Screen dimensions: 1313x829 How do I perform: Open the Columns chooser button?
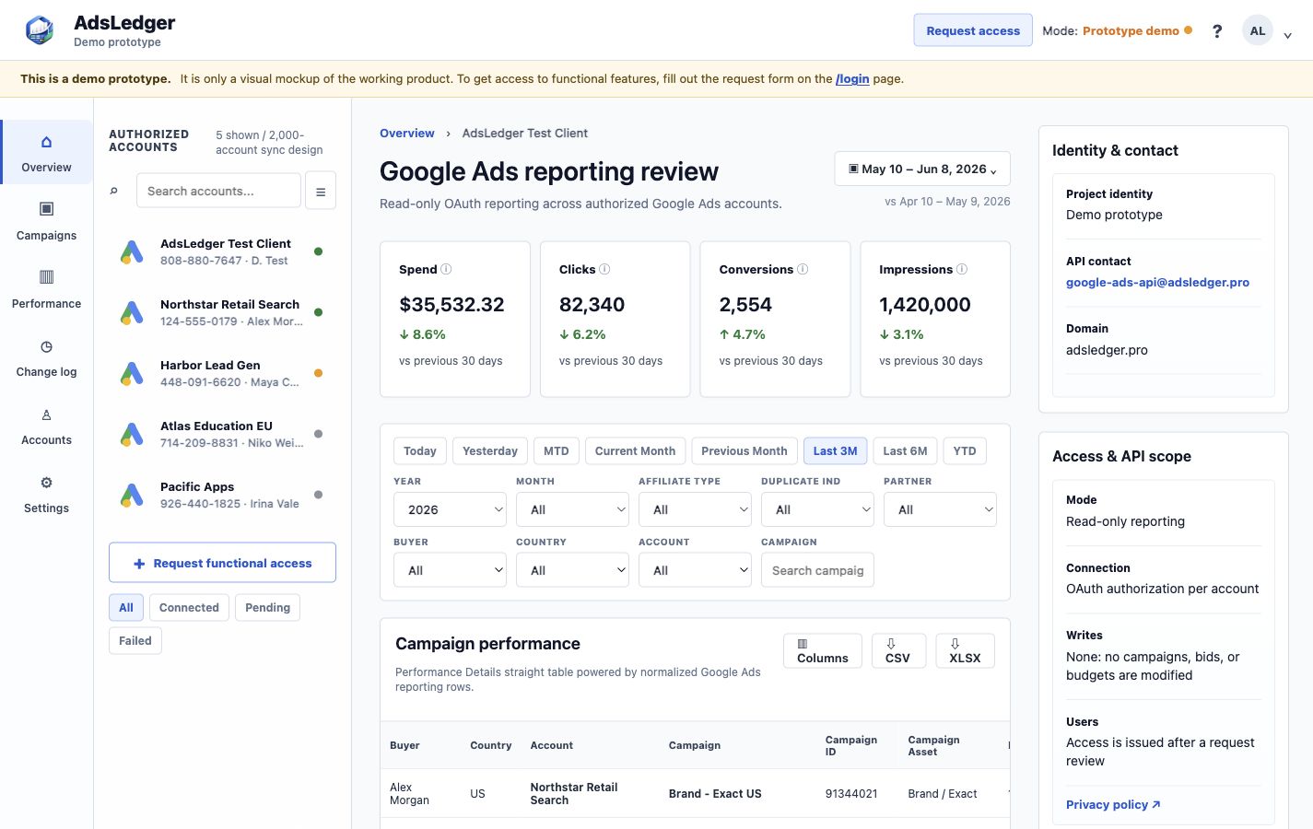pos(823,650)
